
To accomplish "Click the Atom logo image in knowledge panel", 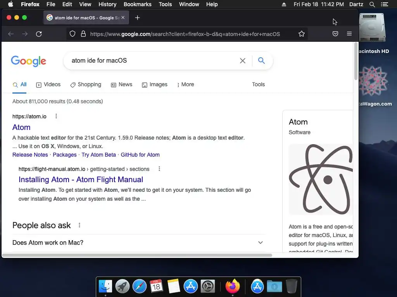I will click(x=321, y=179).
